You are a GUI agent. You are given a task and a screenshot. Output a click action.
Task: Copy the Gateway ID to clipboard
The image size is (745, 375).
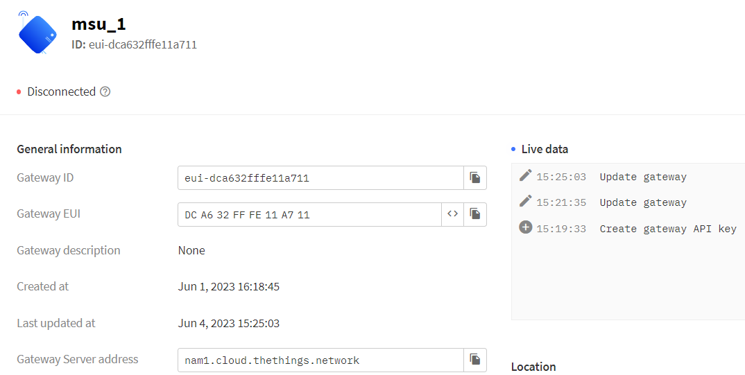pos(475,178)
